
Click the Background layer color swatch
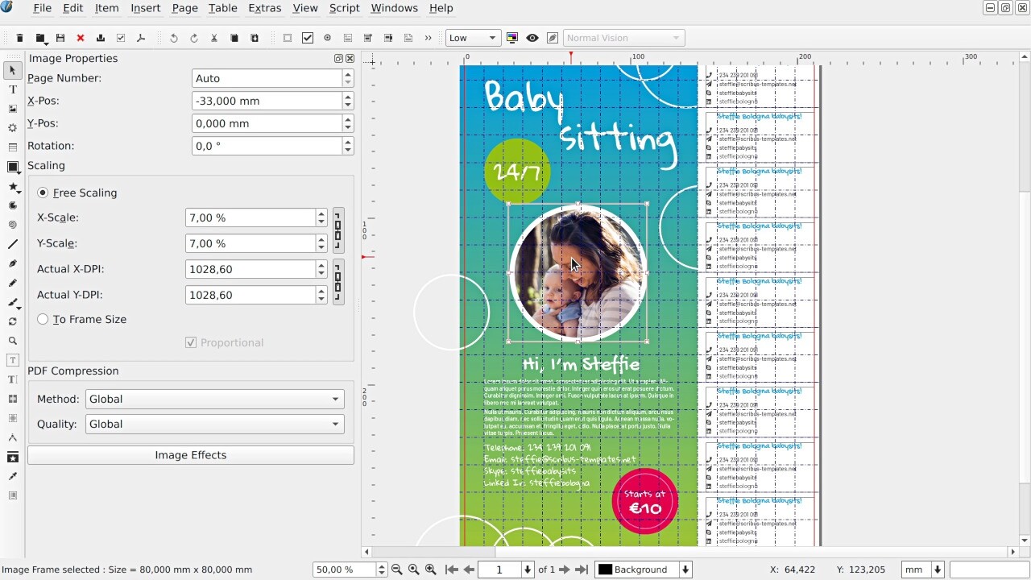605,570
